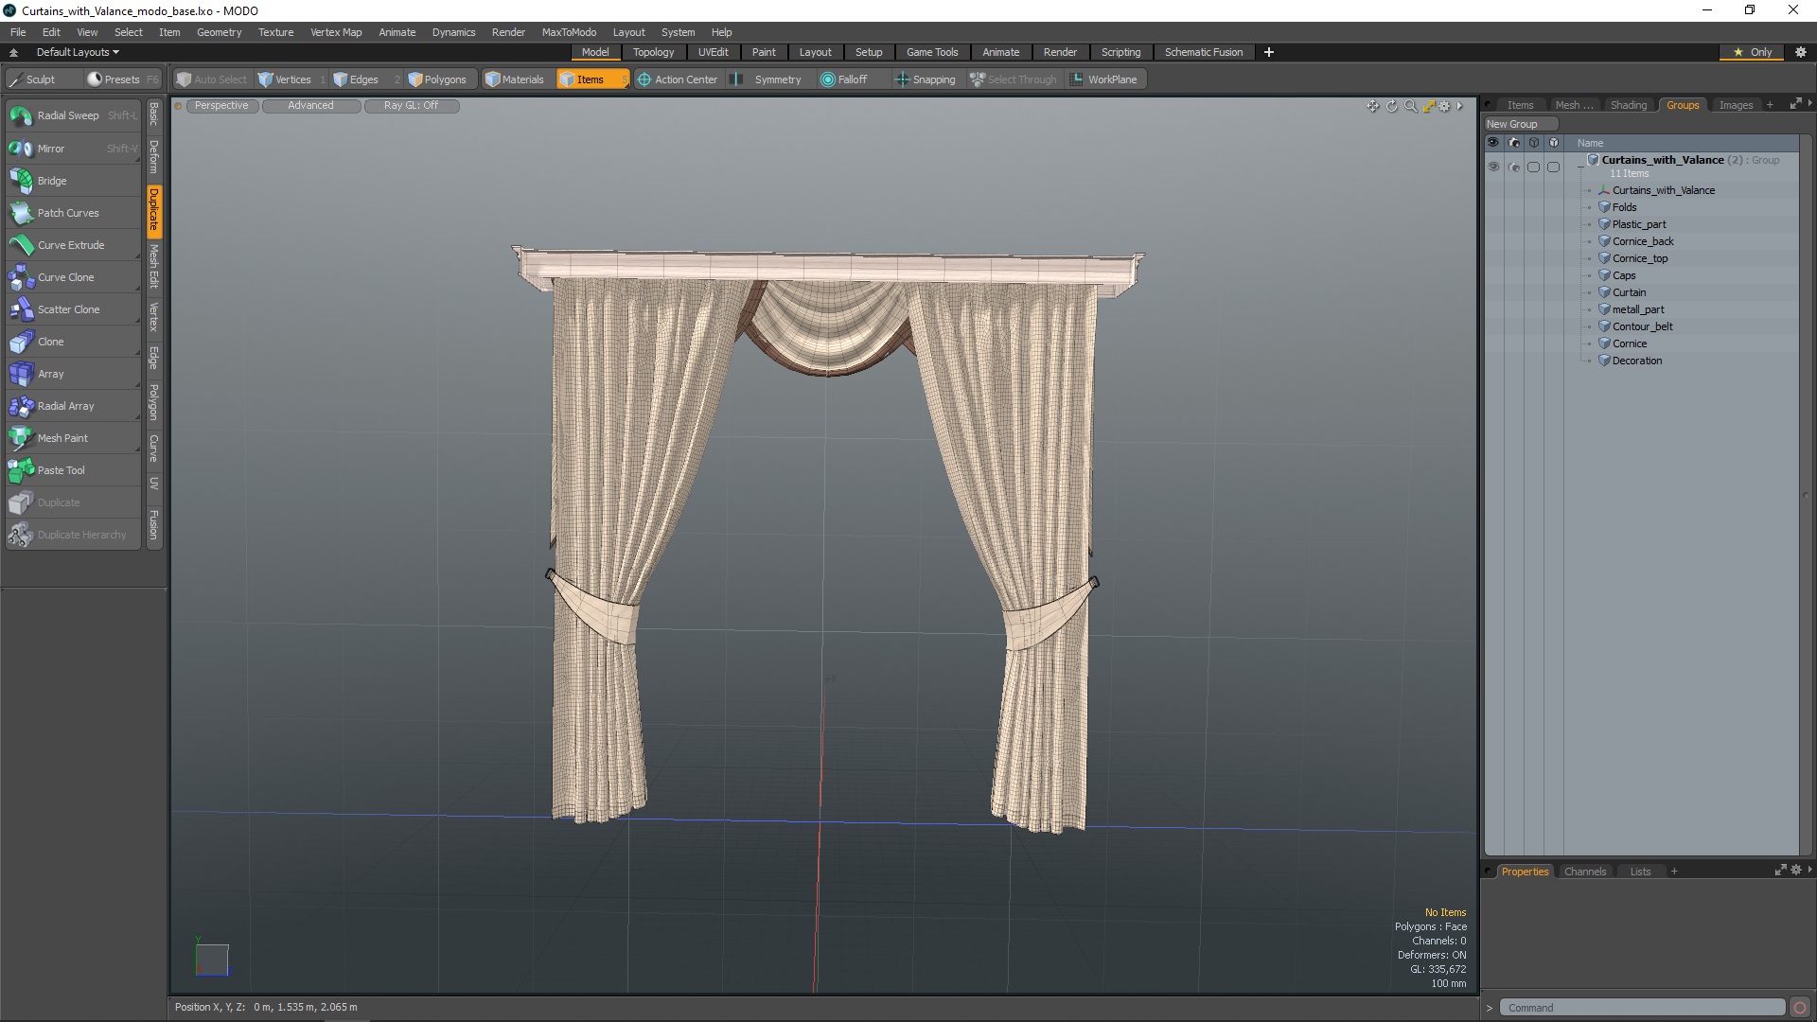This screenshot has width=1817, height=1022.
Task: Pick the Mesh Paint tool
Action: coord(62,438)
